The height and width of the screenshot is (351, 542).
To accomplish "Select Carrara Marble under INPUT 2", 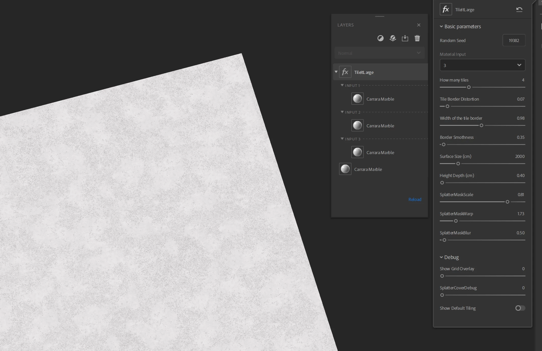I will (x=380, y=126).
